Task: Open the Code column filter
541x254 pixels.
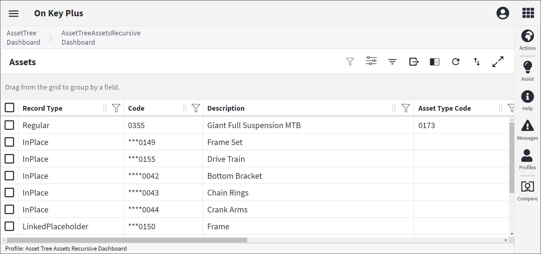Action: click(196, 108)
